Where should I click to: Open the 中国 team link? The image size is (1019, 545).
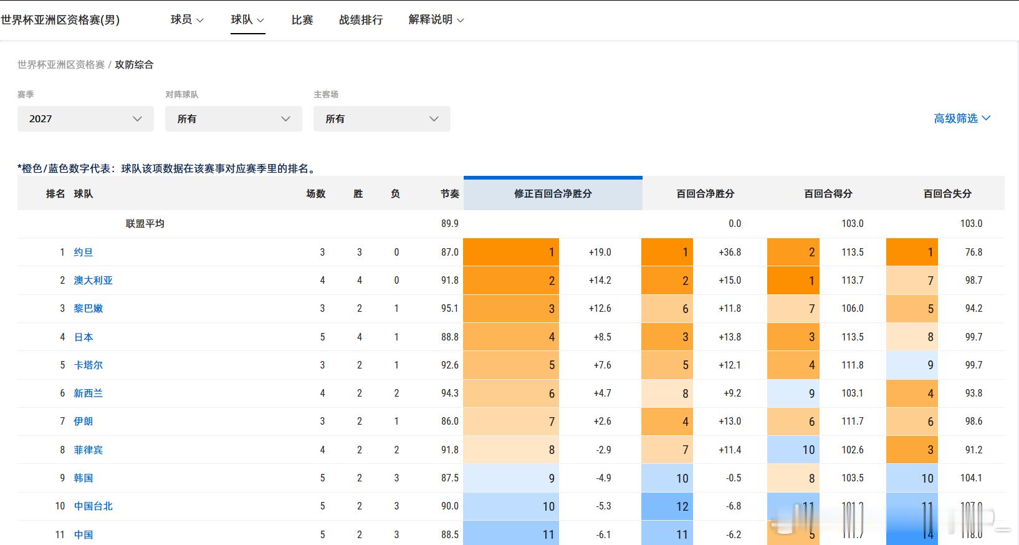click(x=84, y=534)
